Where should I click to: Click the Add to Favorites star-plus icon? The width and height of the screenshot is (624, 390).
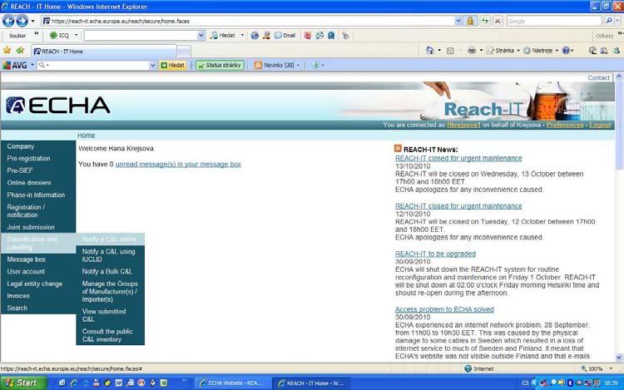tap(20, 50)
